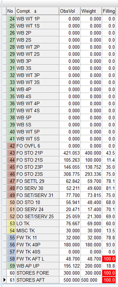This screenshot has width=118, height=287.
Task: Edit the Filling value of DO STO 10
Action: pos(109,202)
